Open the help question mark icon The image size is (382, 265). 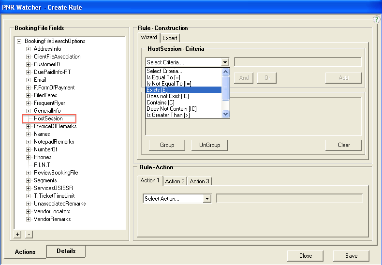point(377,19)
